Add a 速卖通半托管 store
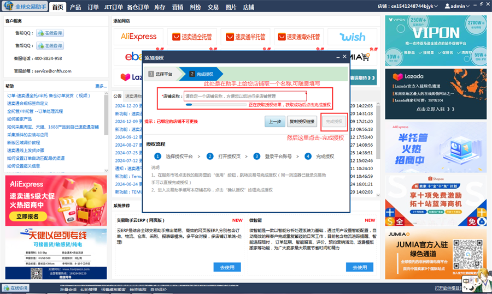 (245, 37)
